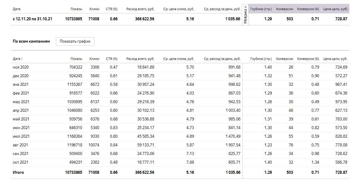Sort monthly table by Конверсия (%) header
This screenshot has height=186, width=355.
[x=308, y=59]
